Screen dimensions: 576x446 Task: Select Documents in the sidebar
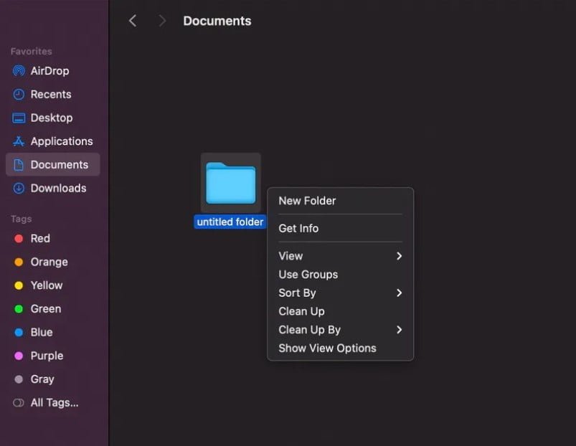point(59,165)
